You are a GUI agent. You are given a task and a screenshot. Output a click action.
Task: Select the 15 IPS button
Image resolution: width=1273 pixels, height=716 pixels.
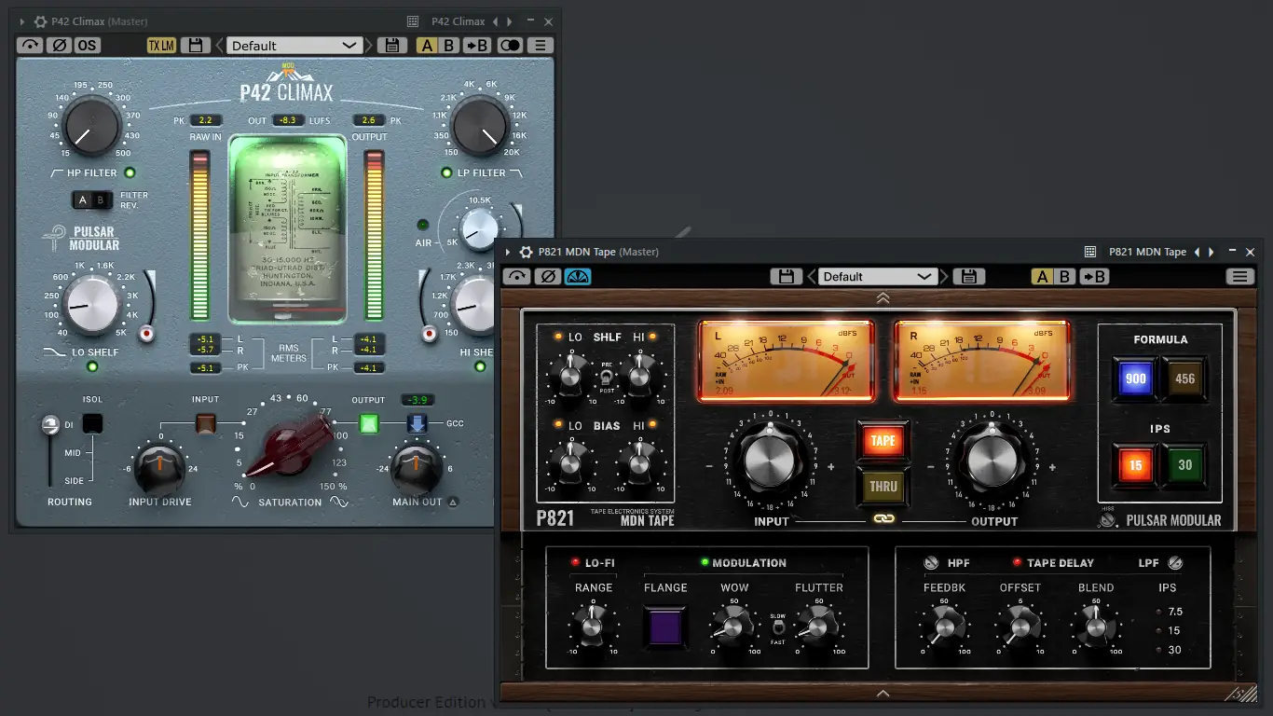point(1135,464)
